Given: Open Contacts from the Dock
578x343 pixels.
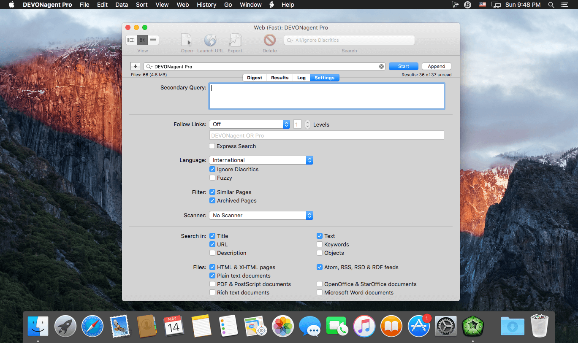Looking at the screenshot, I should point(147,326).
